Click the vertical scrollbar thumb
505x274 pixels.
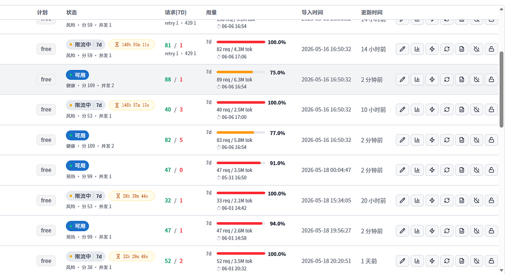(x=501, y=89)
